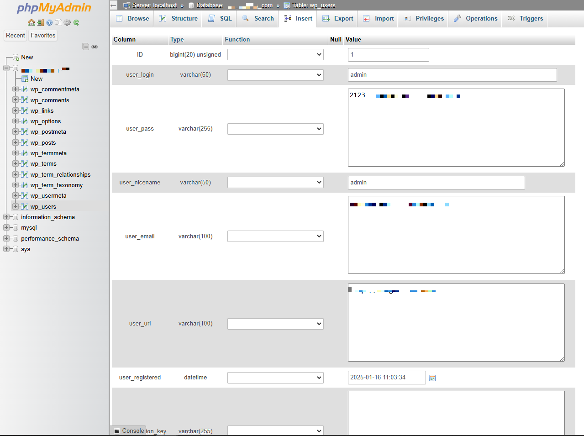Screen dimensions: 584x436
Task: Open navigation panel settings gear icon
Action: [67, 22]
